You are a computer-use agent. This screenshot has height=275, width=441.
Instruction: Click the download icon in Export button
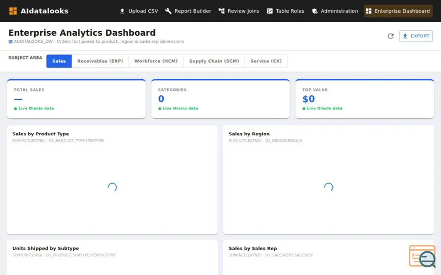point(405,36)
